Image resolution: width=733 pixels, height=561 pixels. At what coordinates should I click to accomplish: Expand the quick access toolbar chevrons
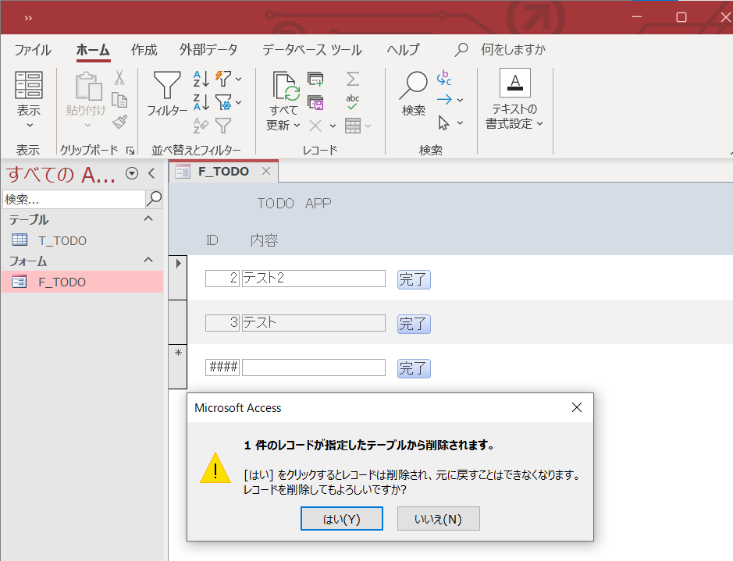(x=29, y=18)
